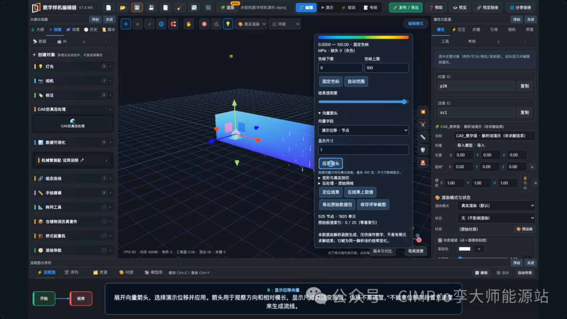
Task: Open the 状态 dropdown showing 无(不影响渲染)
Action: (496, 218)
